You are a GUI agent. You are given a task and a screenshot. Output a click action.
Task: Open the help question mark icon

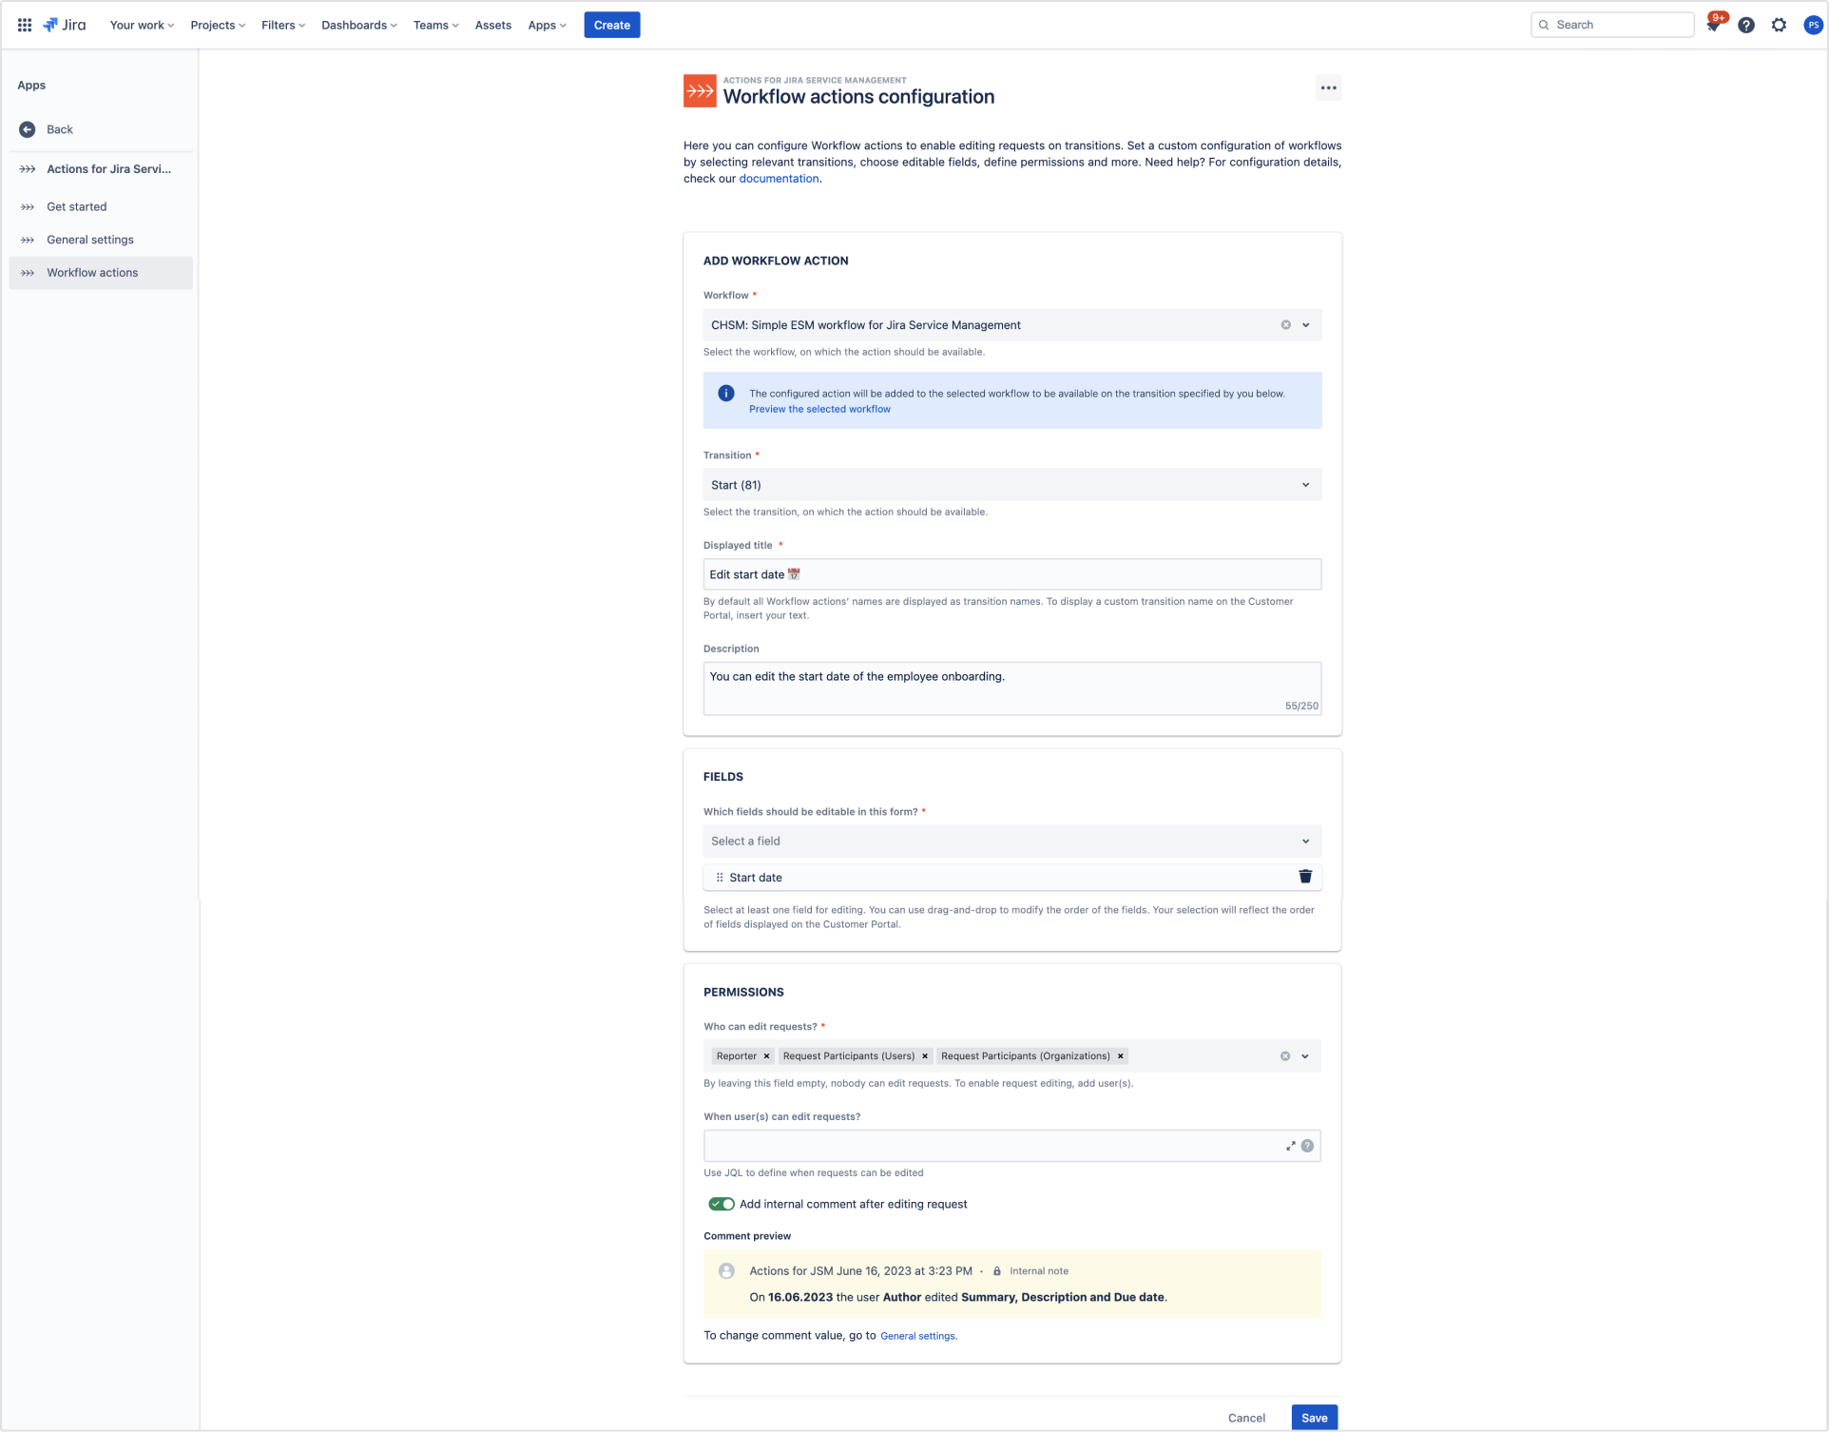tap(1746, 25)
